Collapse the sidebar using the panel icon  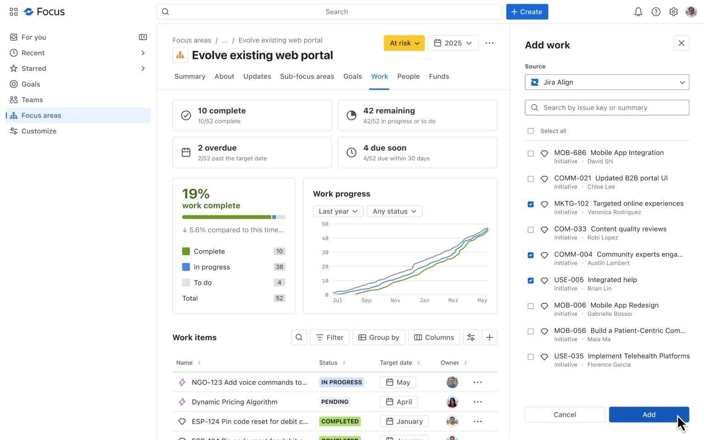tap(143, 37)
